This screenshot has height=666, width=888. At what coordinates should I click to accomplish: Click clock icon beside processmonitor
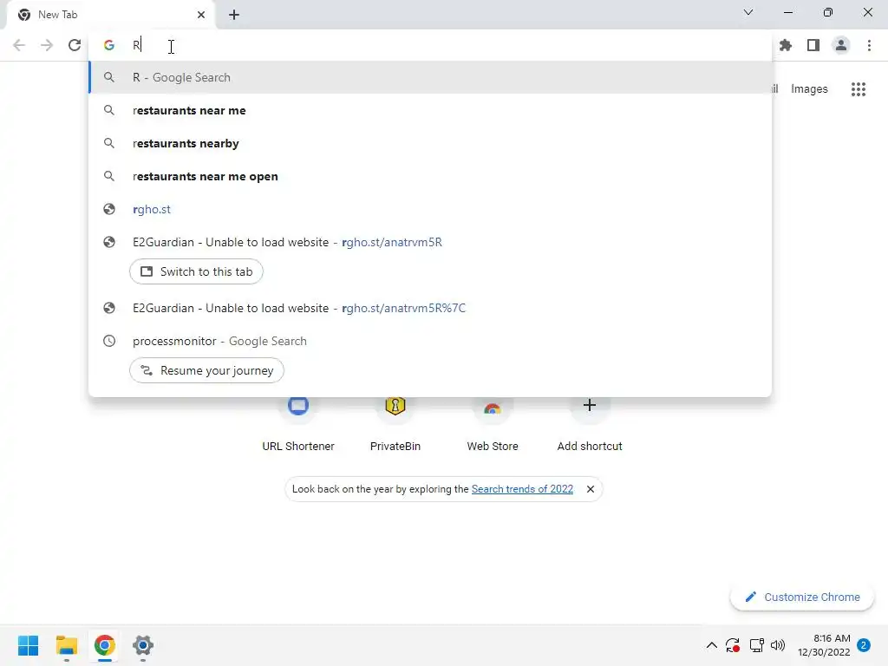tap(108, 341)
